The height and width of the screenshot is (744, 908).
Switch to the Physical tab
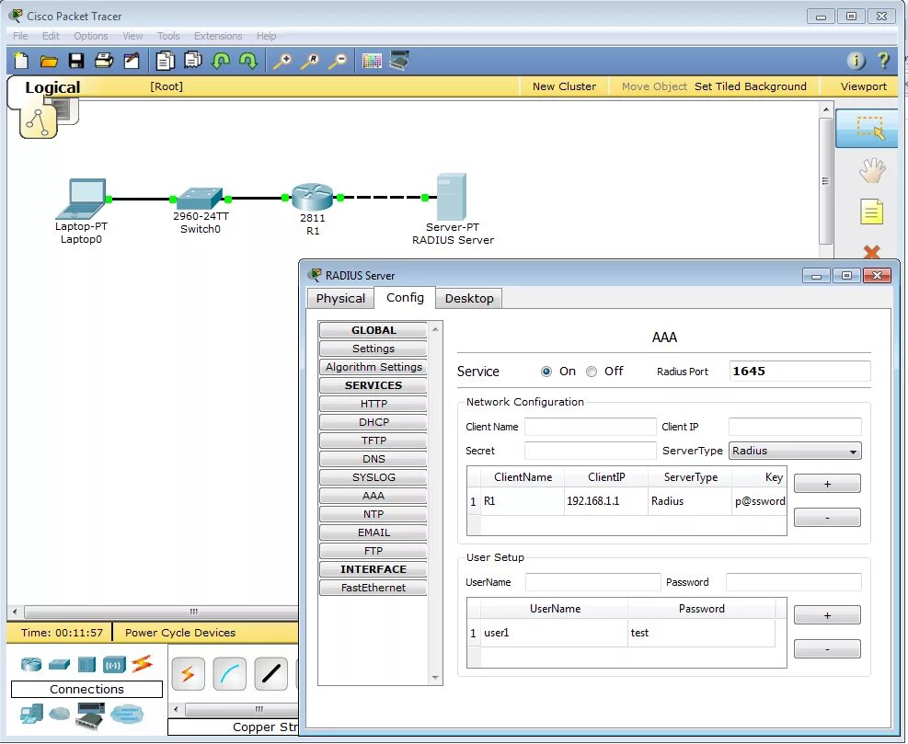340,299
